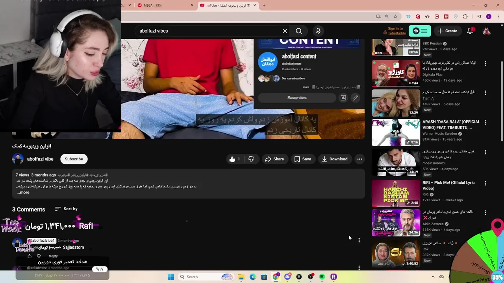Open Microsoft Edge from taskbar
The height and width of the screenshot is (283, 504).
(x=252, y=277)
